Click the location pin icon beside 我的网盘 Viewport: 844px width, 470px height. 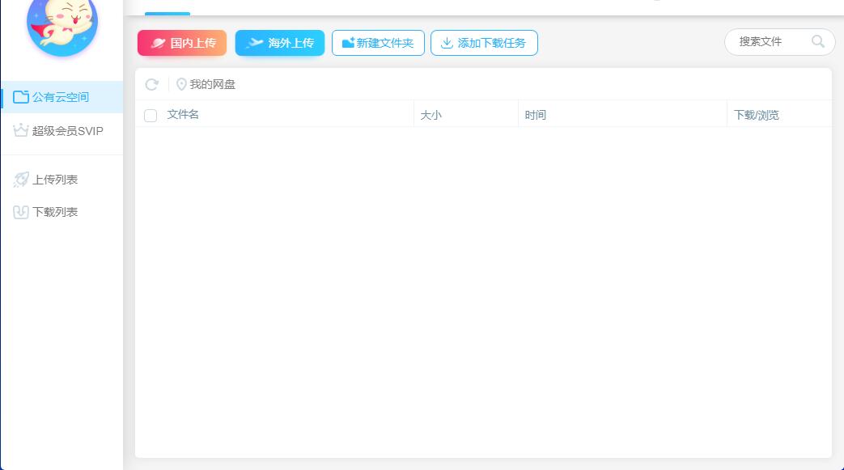pyautogui.click(x=181, y=84)
